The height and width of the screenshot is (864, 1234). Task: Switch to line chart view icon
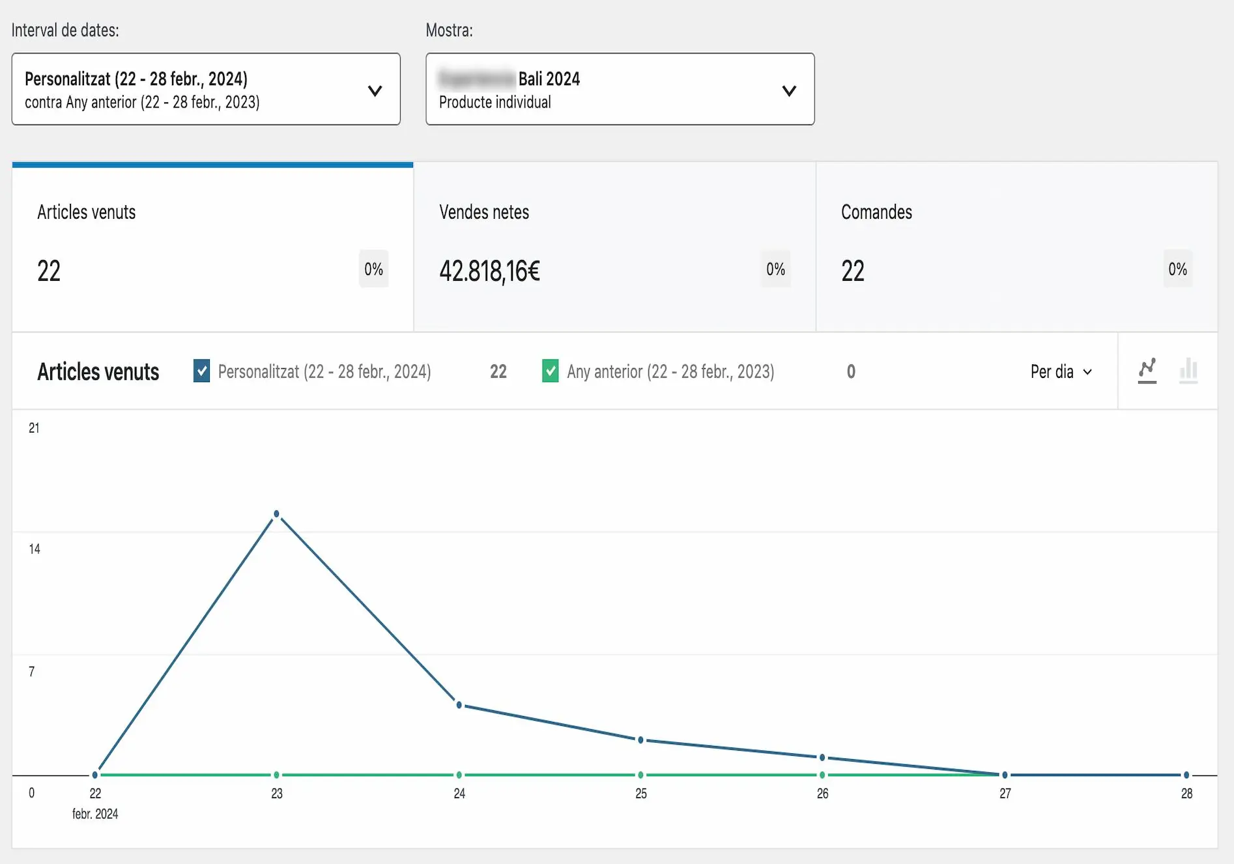[1147, 371]
